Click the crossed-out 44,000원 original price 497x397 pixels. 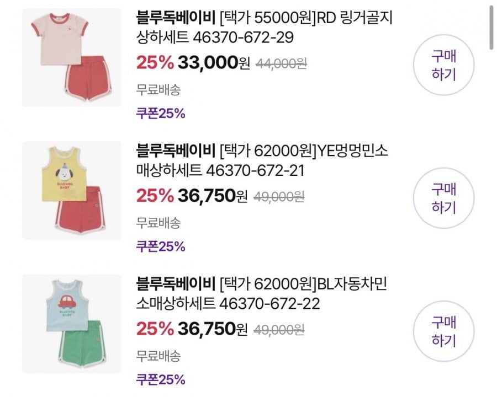click(x=281, y=64)
